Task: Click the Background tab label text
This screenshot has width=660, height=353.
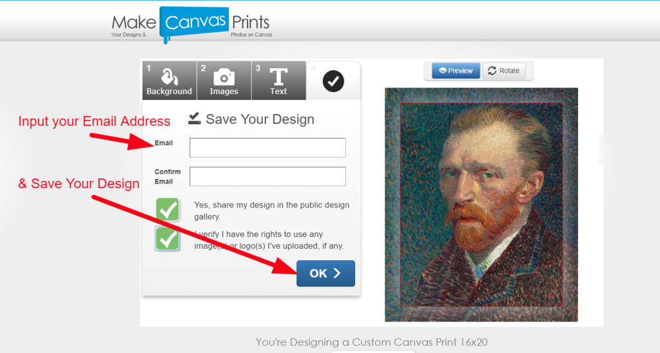Action: point(170,91)
